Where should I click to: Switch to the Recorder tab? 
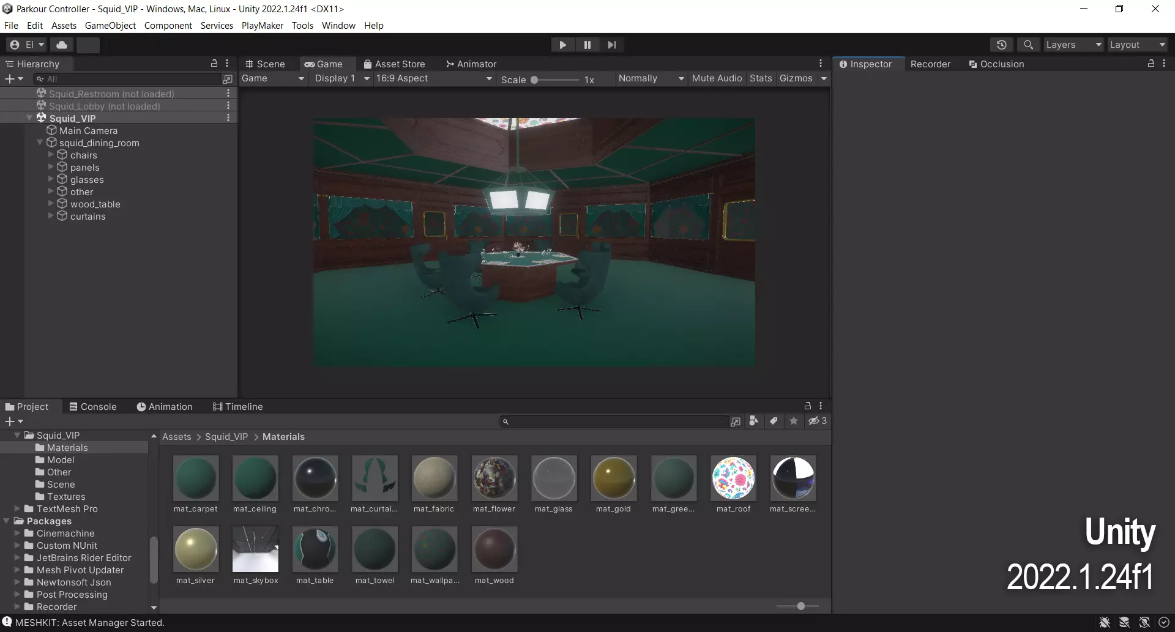(930, 64)
